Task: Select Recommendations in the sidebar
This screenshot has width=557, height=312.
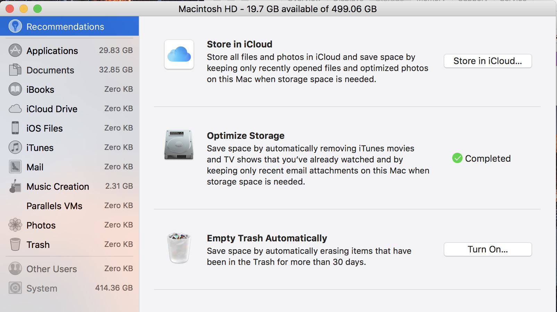Action: (69, 26)
